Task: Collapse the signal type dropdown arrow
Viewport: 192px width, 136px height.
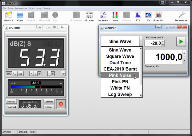Action: click(x=141, y=41)
